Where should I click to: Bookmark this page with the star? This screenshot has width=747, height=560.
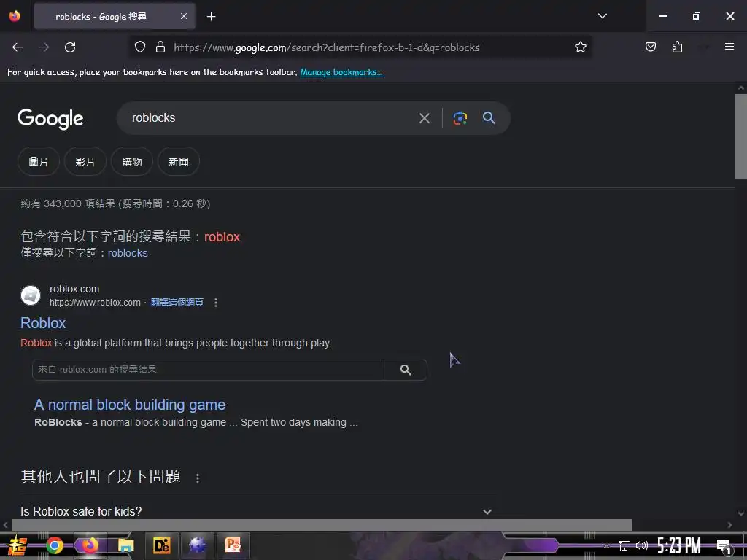click(580, 47)
